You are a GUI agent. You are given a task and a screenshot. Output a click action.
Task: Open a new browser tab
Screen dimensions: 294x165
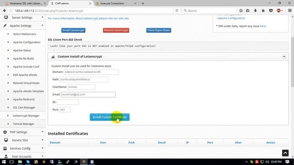(143, 3)
